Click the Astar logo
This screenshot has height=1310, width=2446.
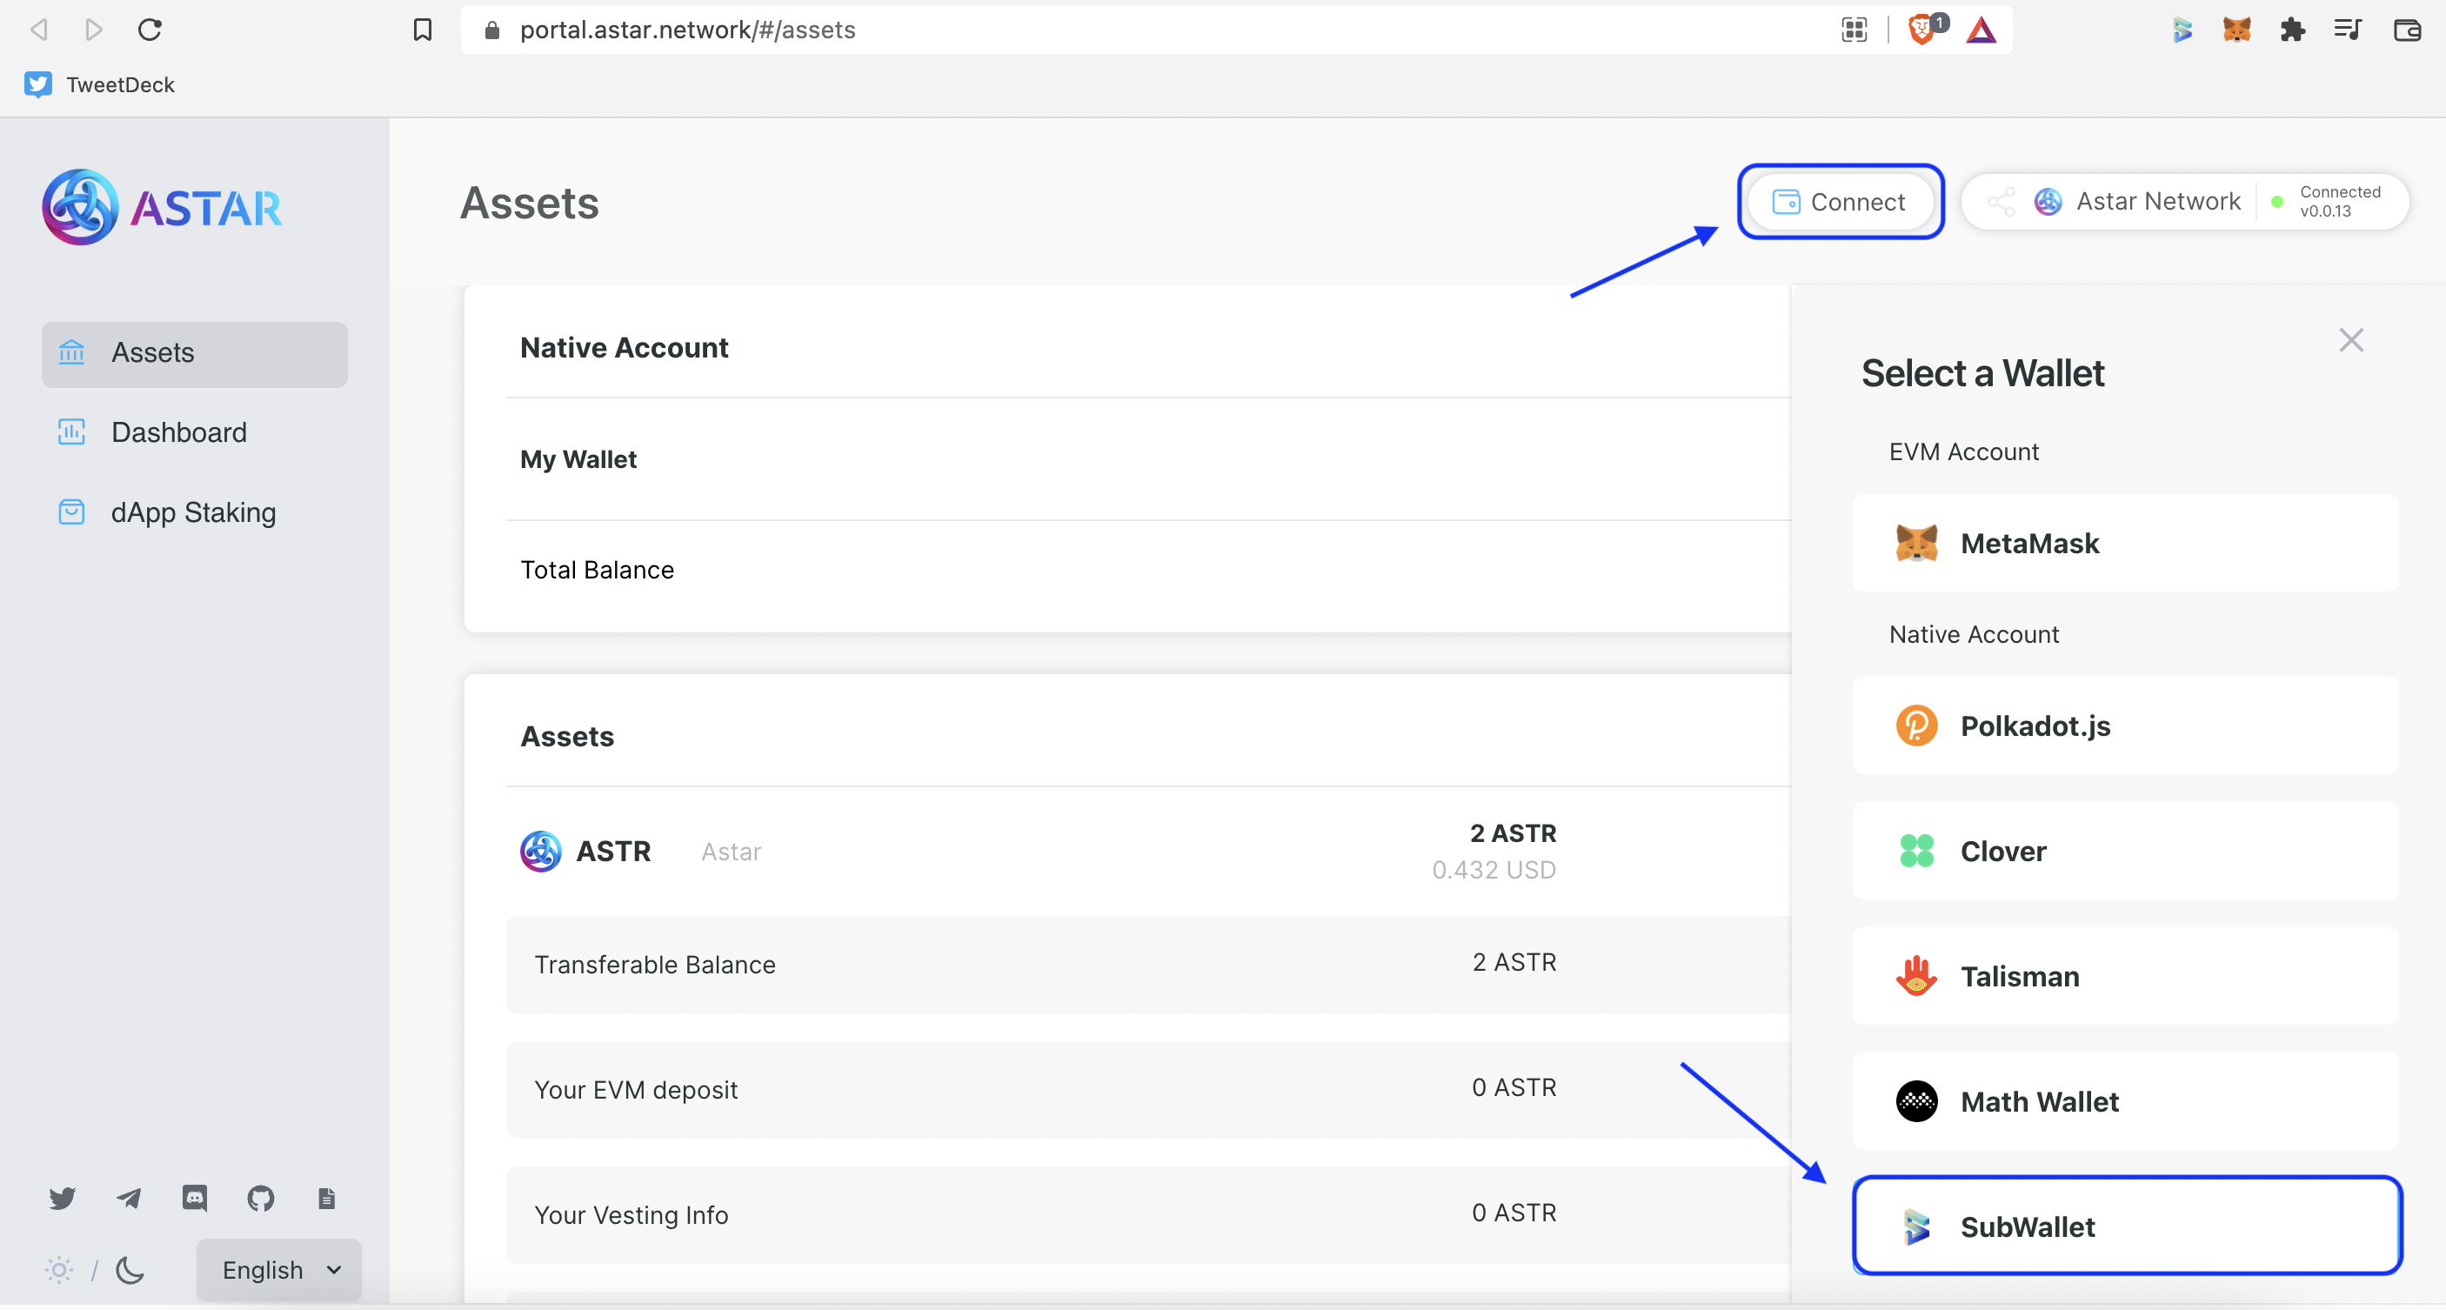(x=163, y=207)
